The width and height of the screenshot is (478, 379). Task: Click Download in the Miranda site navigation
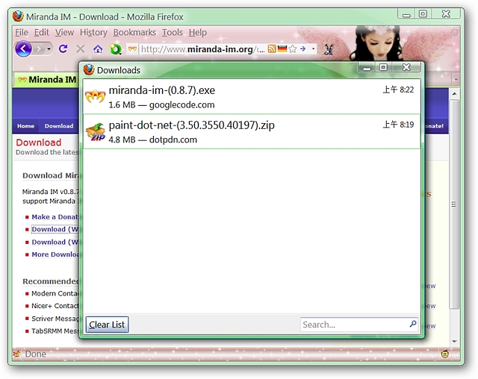coord(59,126)
